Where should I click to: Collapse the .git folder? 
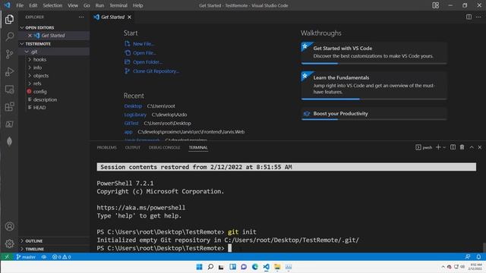(x=54, y=52)
